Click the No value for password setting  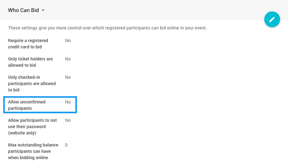tap(68, 120)
